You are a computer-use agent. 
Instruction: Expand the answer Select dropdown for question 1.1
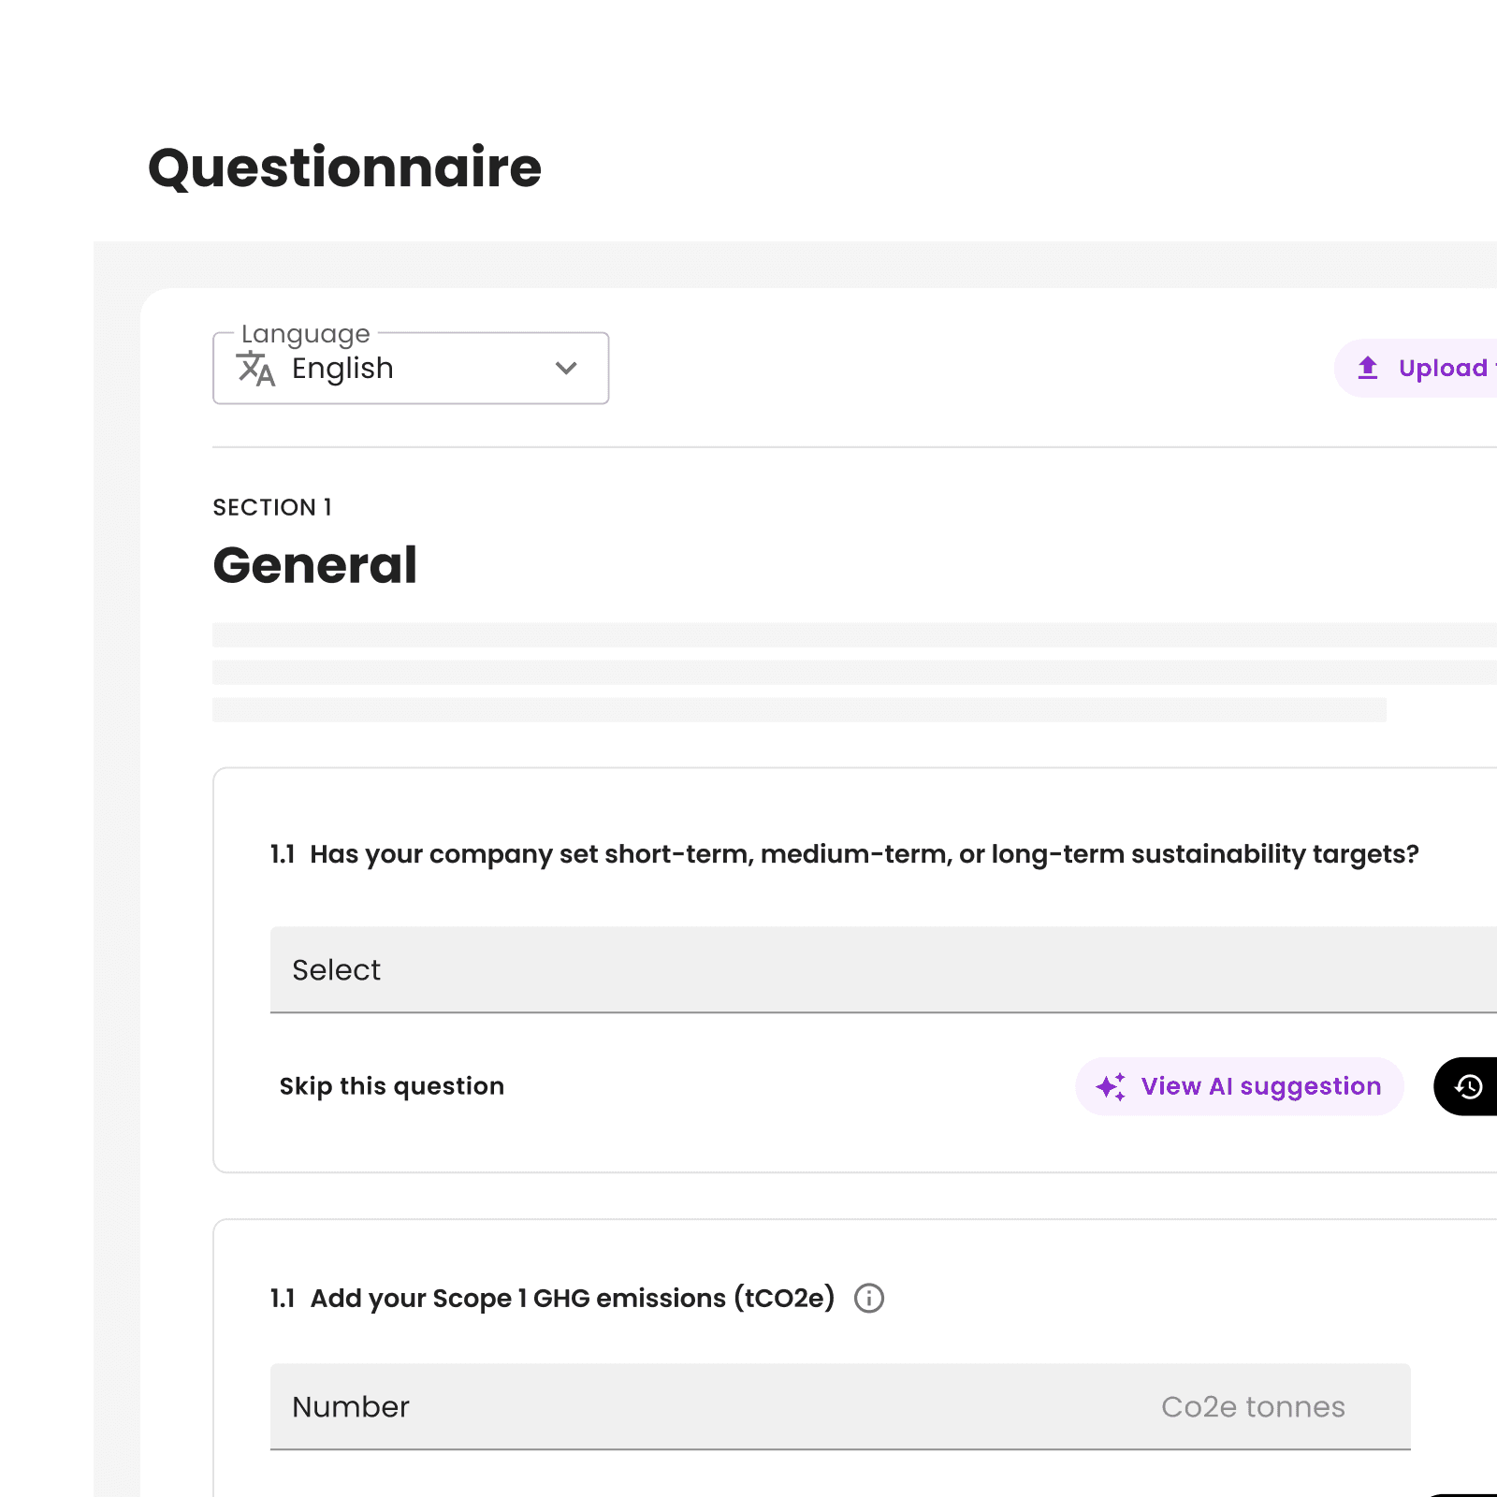(842, 970)
